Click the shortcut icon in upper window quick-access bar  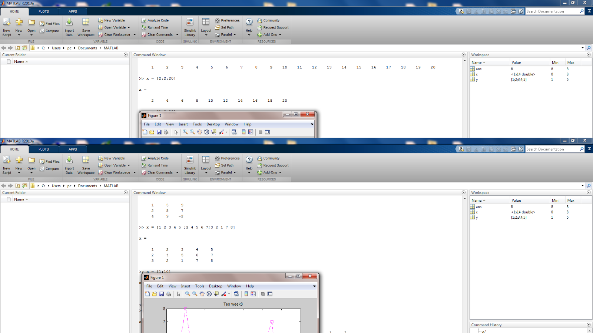click(461, 11)
